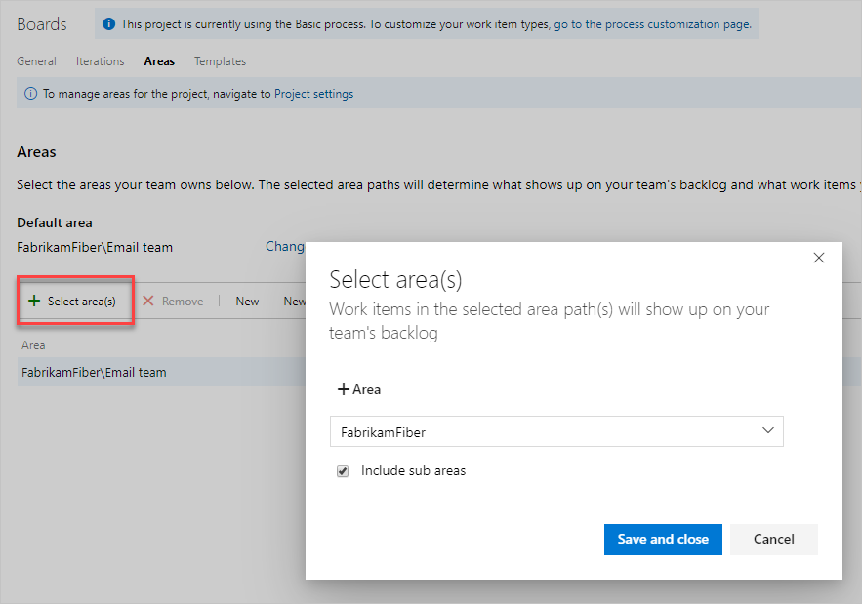The image size is (862, 604).
Task: Click Save and close button
Action: coord(663,540)
